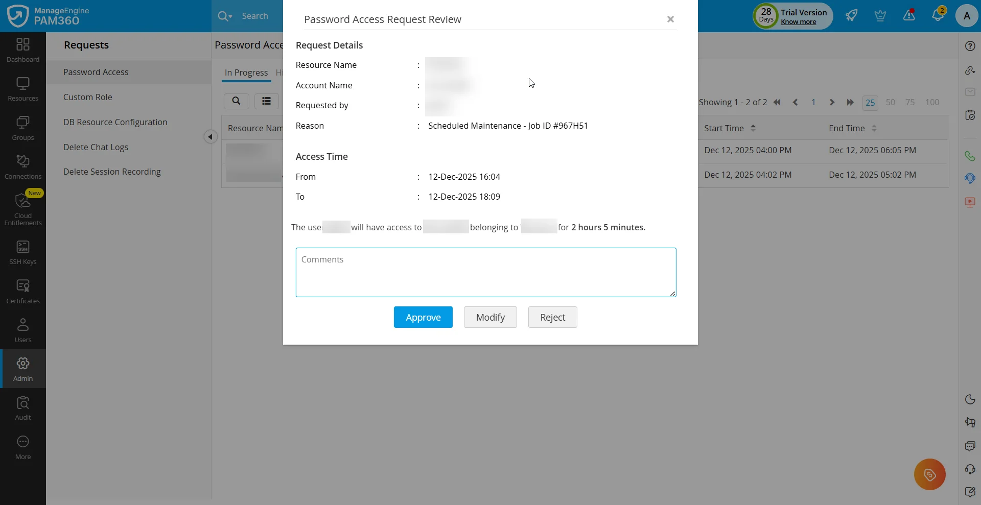Sort by Start Time column arrows
Viewport: 981px width, 505px height.
tap(753, 128)
